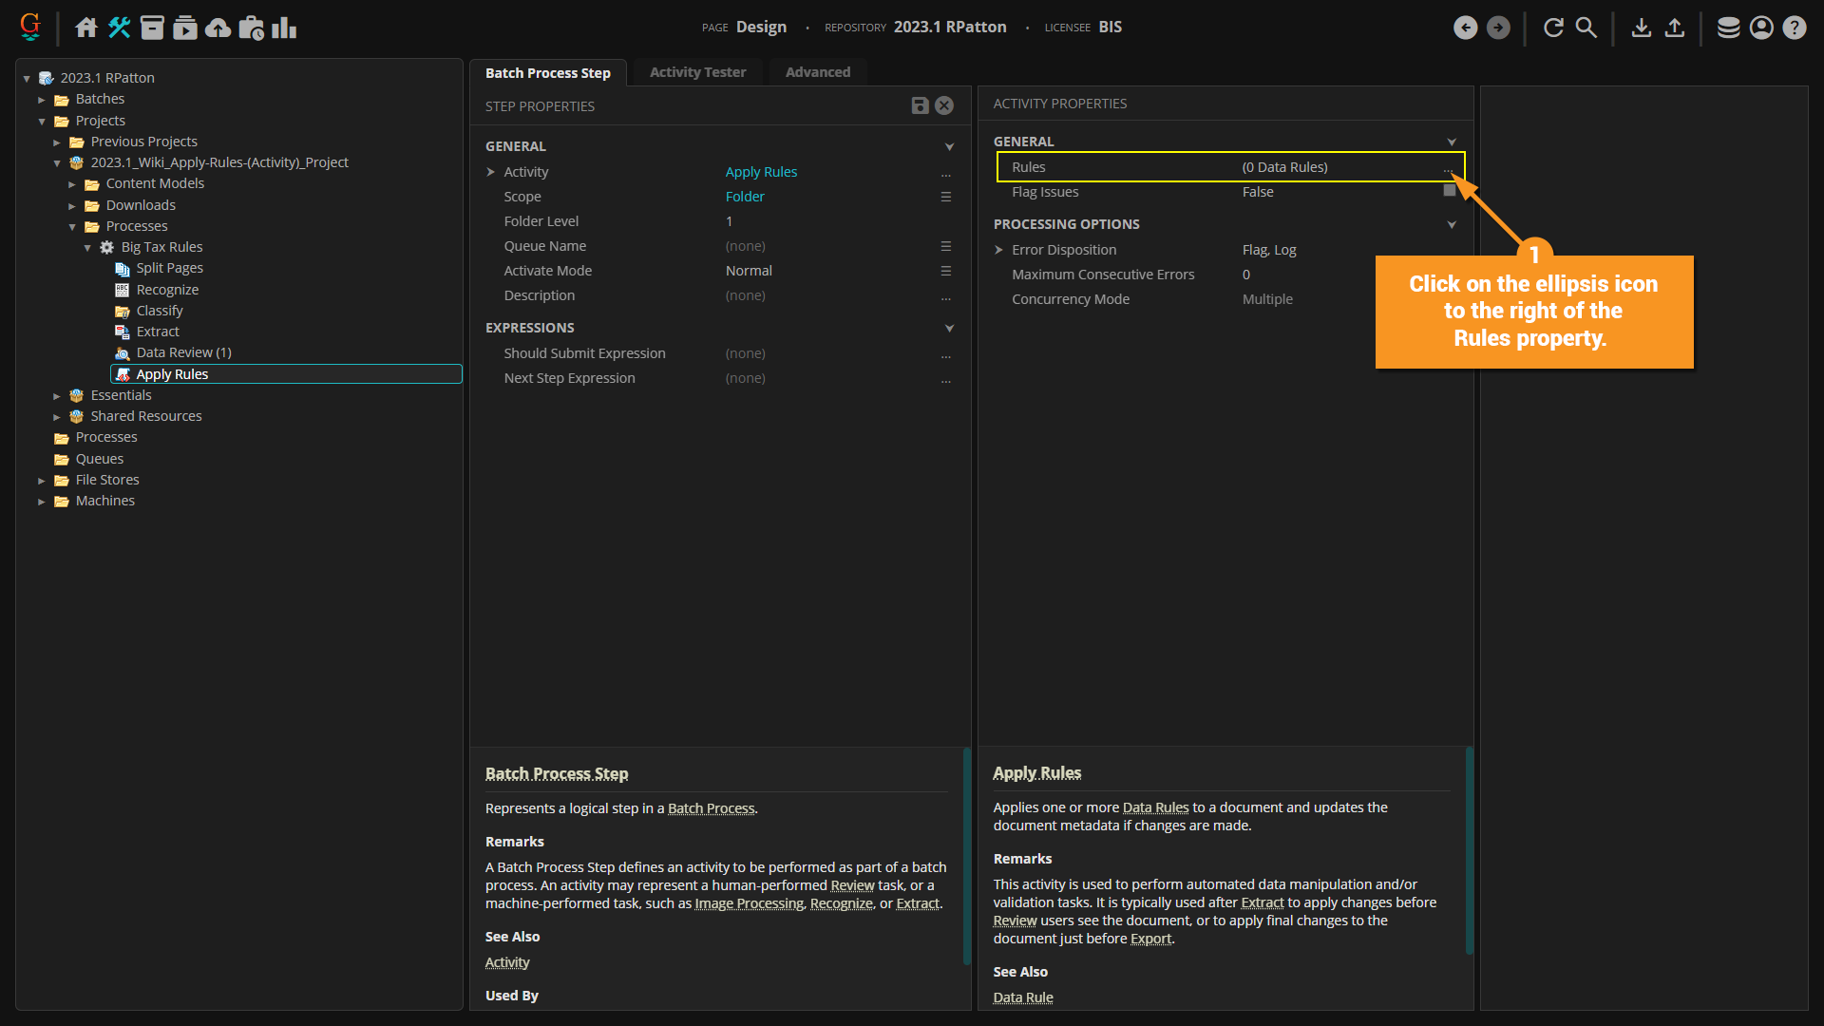Click the refresh icon in top bar
The width and height of the screenshot is (1824, 1026).
click(x=1553, y=28)
